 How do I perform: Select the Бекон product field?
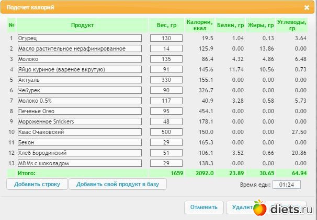tap(80, 142)
